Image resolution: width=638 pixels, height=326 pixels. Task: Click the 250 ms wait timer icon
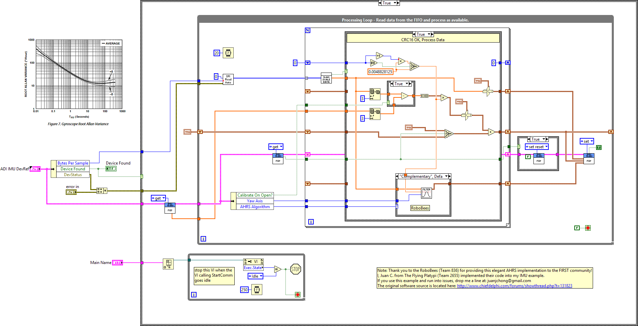click(x=257, y=290)
